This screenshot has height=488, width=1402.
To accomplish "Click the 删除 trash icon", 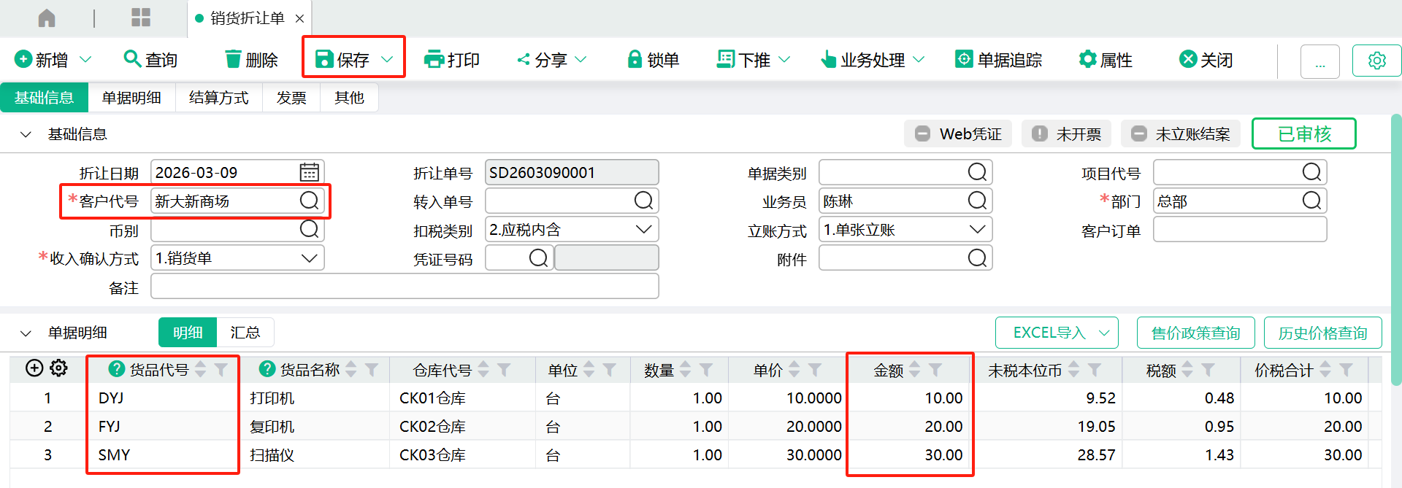I will click(x=233, y=59).
